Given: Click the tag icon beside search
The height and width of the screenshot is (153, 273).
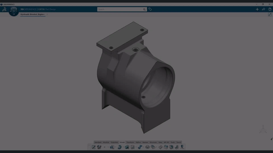Looking at the screenshot, I should point(150,9).
